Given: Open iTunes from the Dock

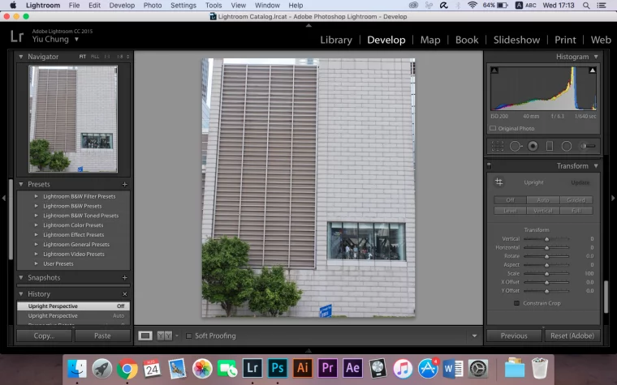Looking at the screenshot, I should pyautogui.click(x=403, y=369).
